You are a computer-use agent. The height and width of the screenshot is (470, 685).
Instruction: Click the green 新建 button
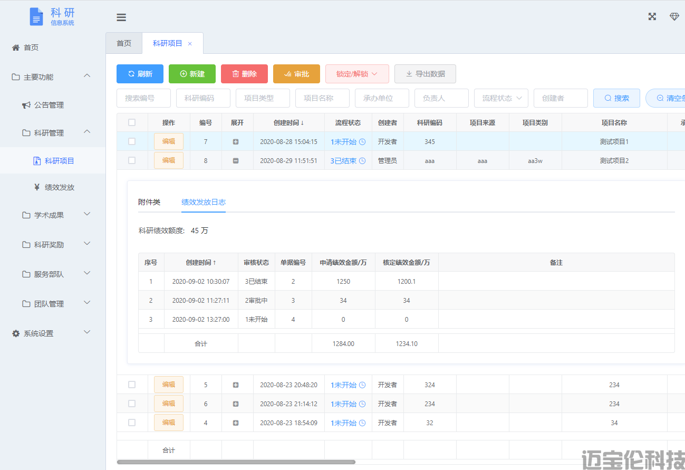point(192,74)
